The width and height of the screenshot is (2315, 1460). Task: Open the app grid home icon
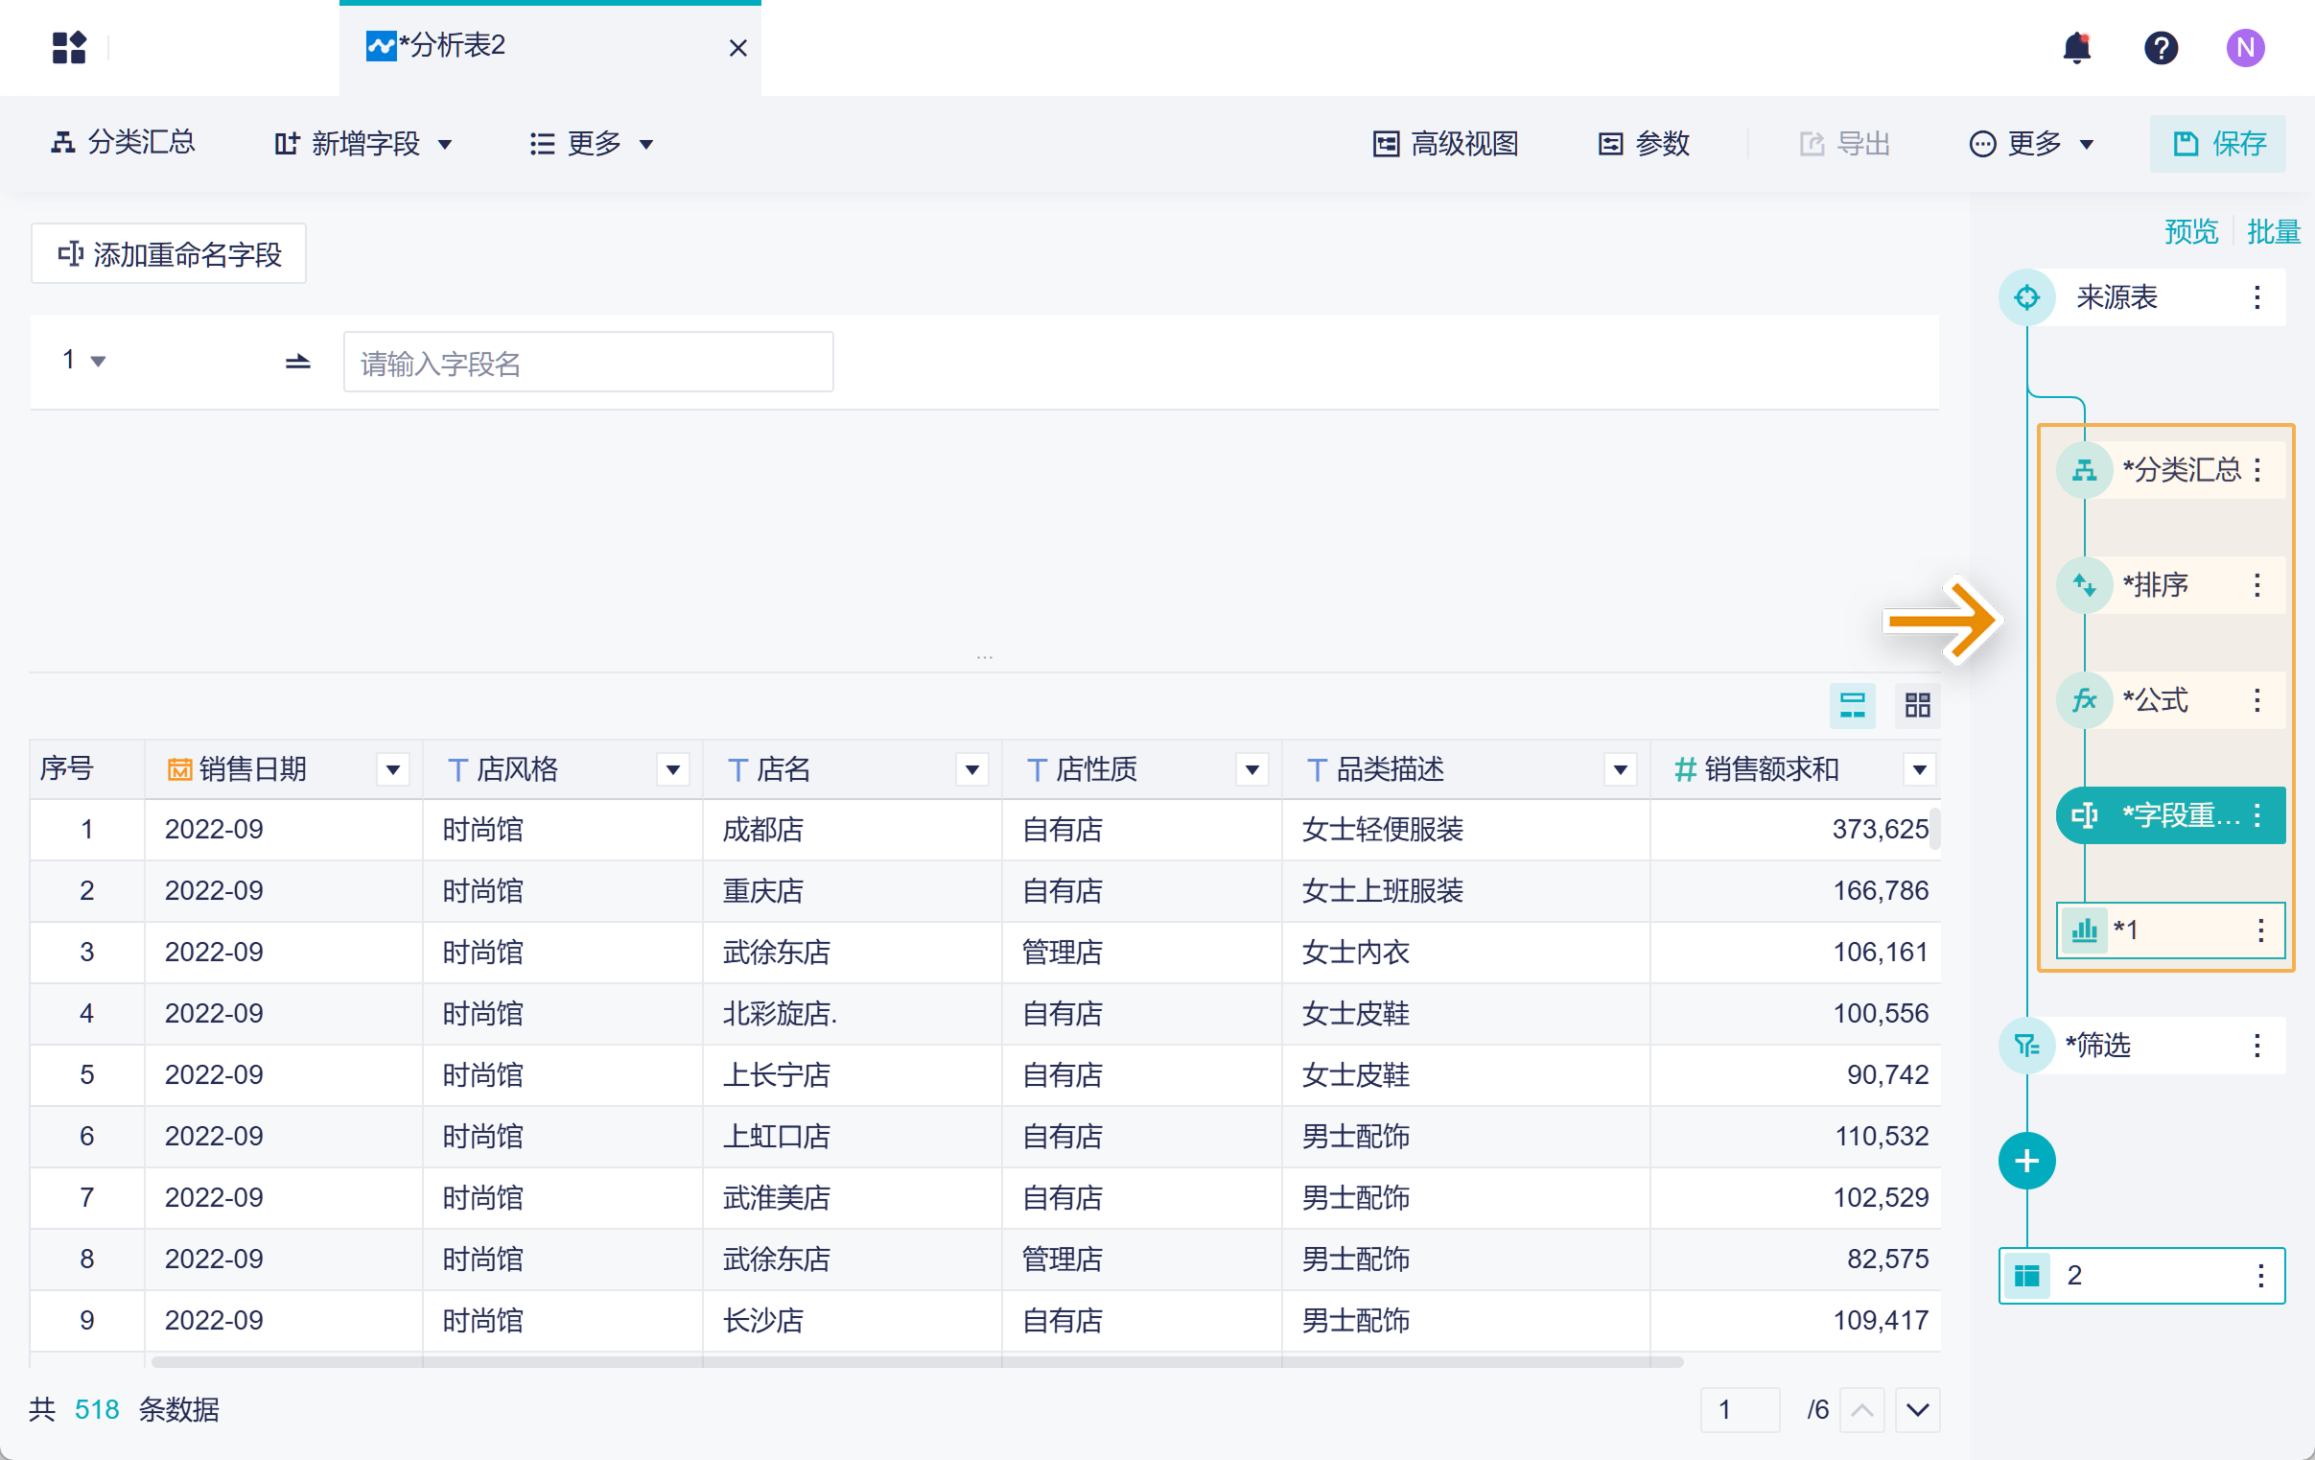pyautogui.click(x=69, y=47)
